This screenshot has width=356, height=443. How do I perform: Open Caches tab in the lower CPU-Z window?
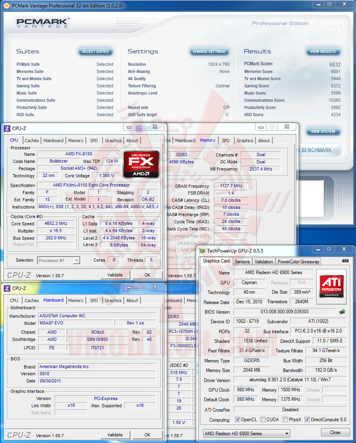[32, 300]
